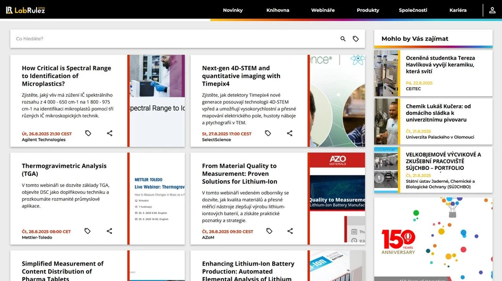
Task: Click tag icon on Next-gen 4D-STEM card
Action: point(268,133)
